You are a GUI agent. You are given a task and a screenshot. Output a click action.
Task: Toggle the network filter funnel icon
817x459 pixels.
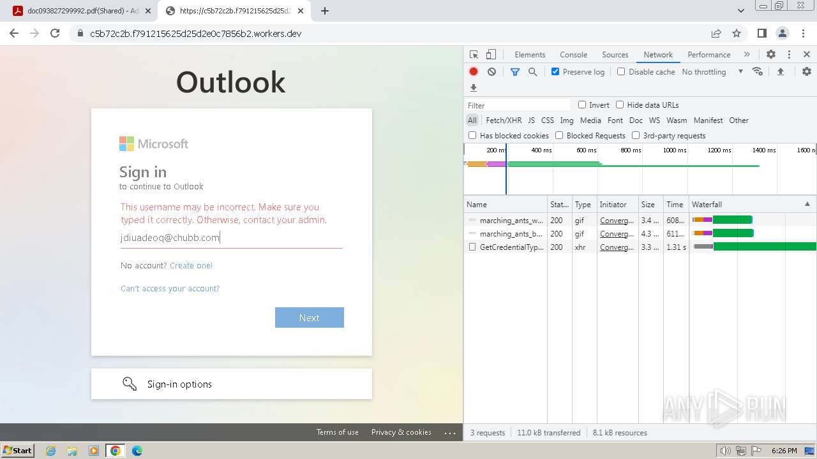point(514,72)
